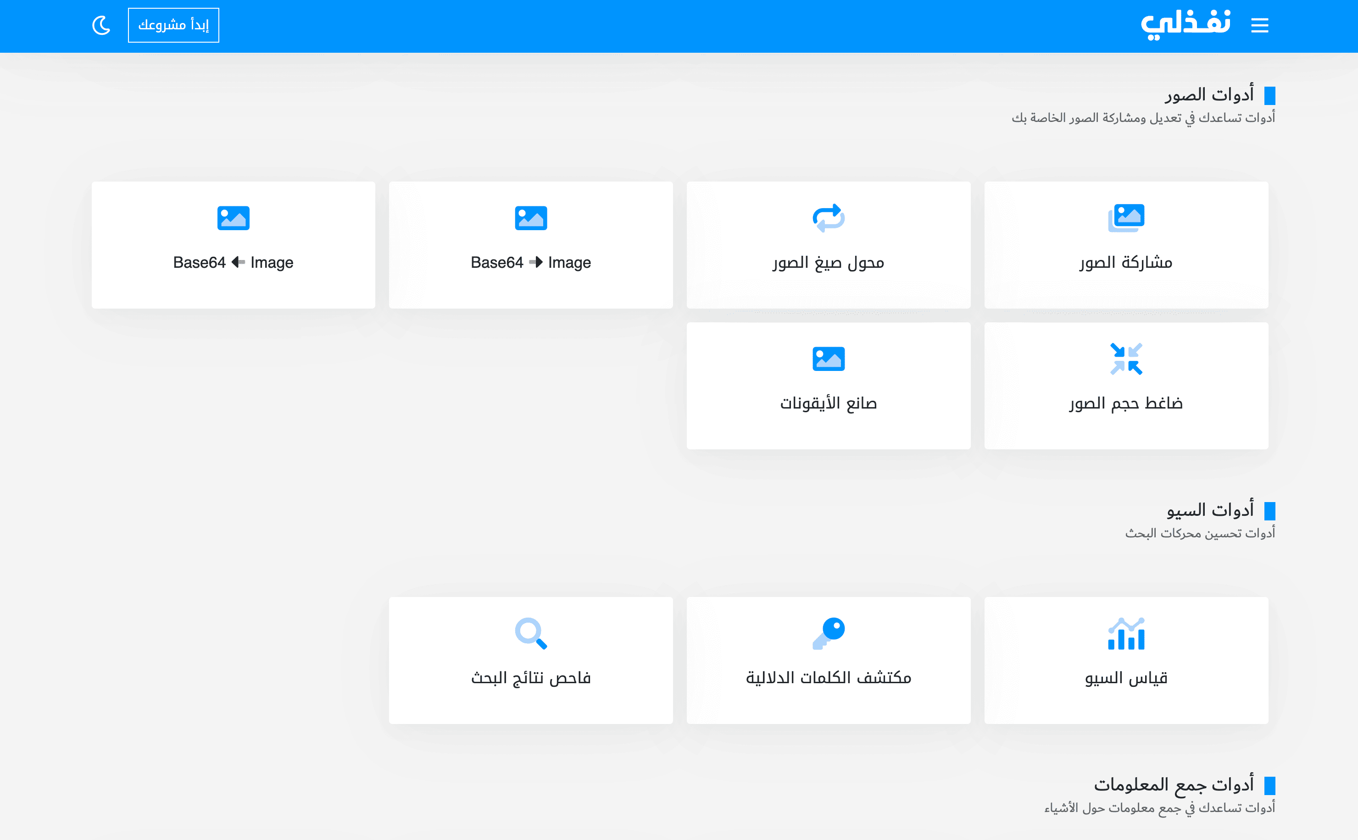
Task: Click the فاحص نتائج البحث magnifier icon
Action: point(531,633)
